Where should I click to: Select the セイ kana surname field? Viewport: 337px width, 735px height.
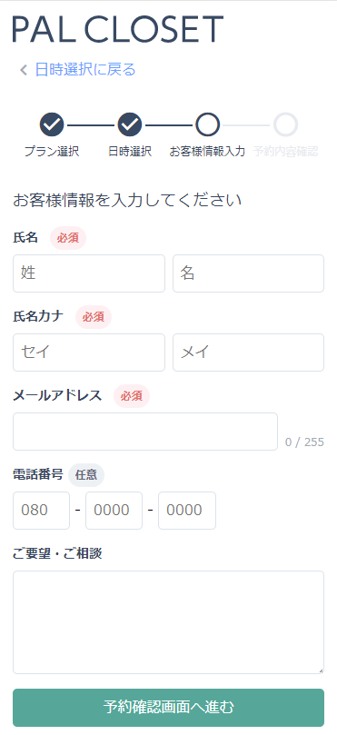pos(89,353)
